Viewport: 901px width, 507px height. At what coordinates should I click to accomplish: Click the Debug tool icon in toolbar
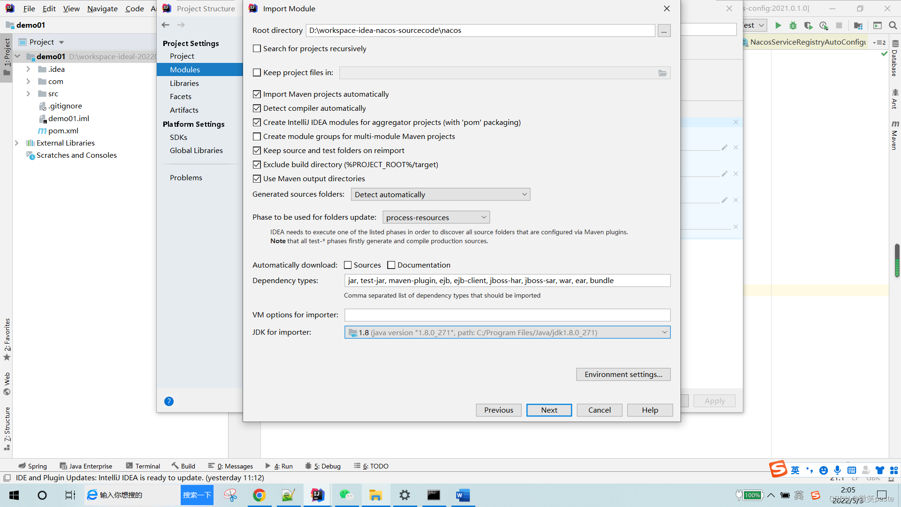(793, 25)
